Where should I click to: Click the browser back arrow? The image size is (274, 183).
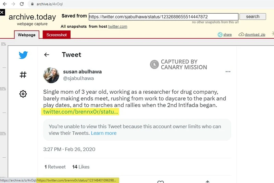click(x=5, y=4)
